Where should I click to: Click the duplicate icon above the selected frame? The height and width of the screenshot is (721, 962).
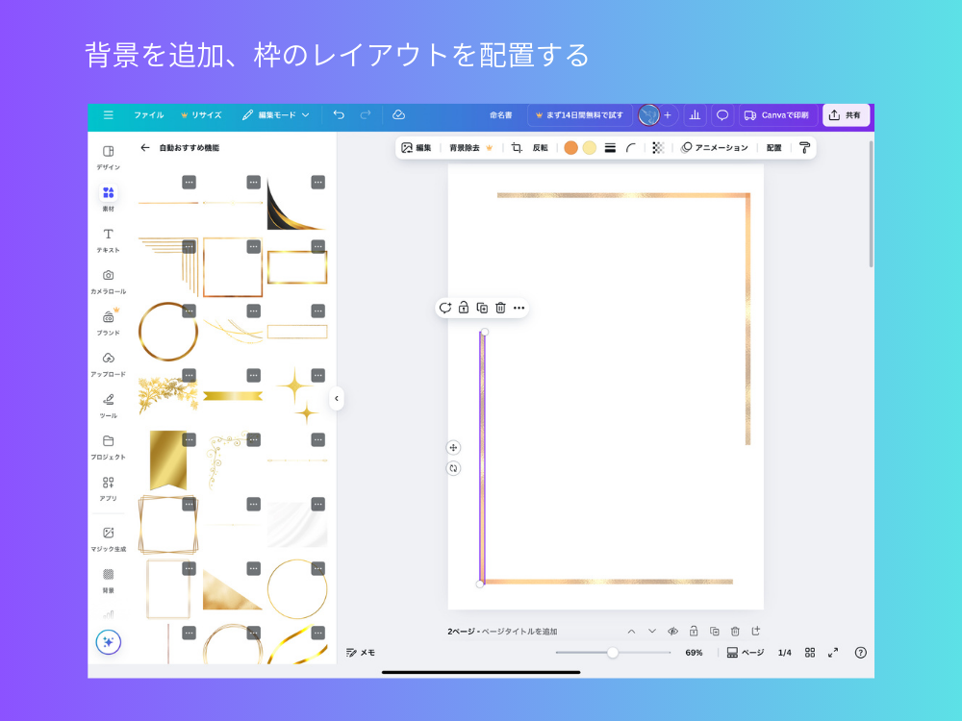click(481, 308)
